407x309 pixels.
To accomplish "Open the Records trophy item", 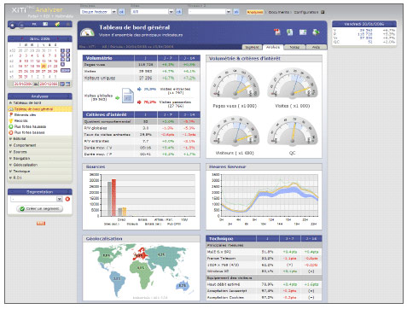I will 20,120.
